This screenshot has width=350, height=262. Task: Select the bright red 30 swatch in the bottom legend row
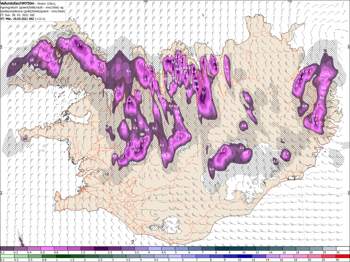point(342,256)
